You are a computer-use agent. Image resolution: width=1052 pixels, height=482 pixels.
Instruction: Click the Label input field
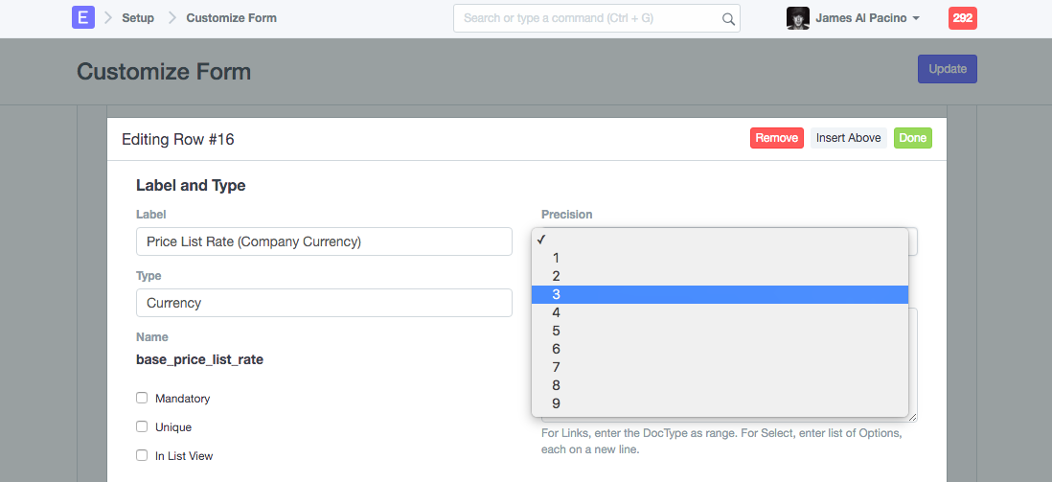pos(324,241)
